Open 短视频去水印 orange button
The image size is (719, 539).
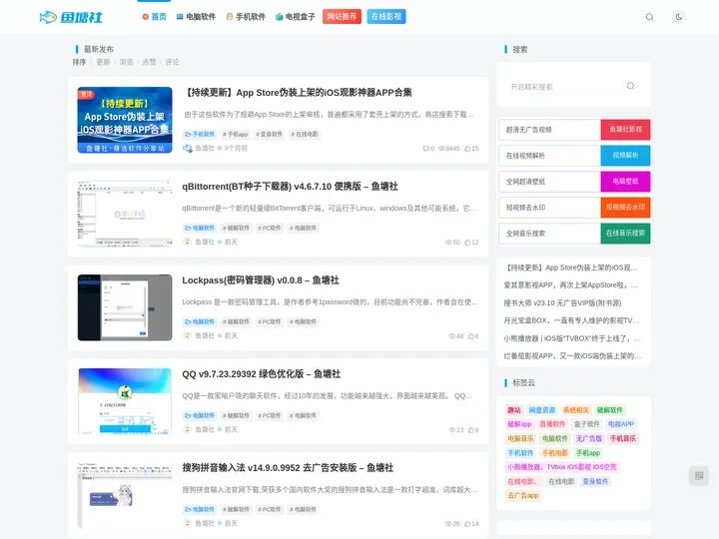click(625, 208)
